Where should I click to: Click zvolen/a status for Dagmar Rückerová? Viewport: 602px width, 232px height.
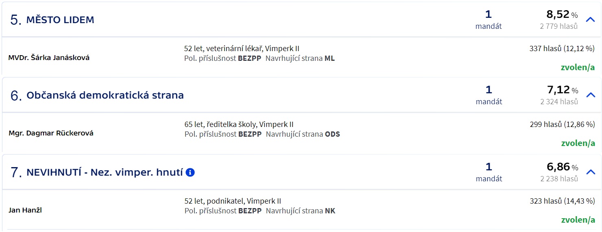pyautogui.click(x=578, y=143)
